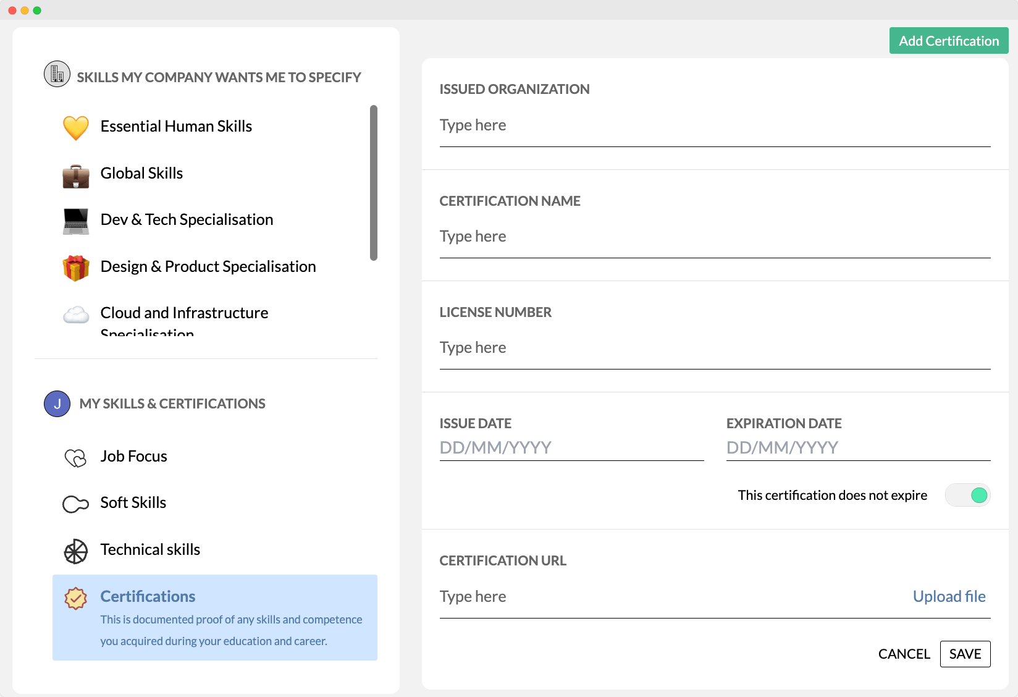Click the cloud Infrastructure icon
Screen dimensions: 1018x697
click(x=76, y=315)
